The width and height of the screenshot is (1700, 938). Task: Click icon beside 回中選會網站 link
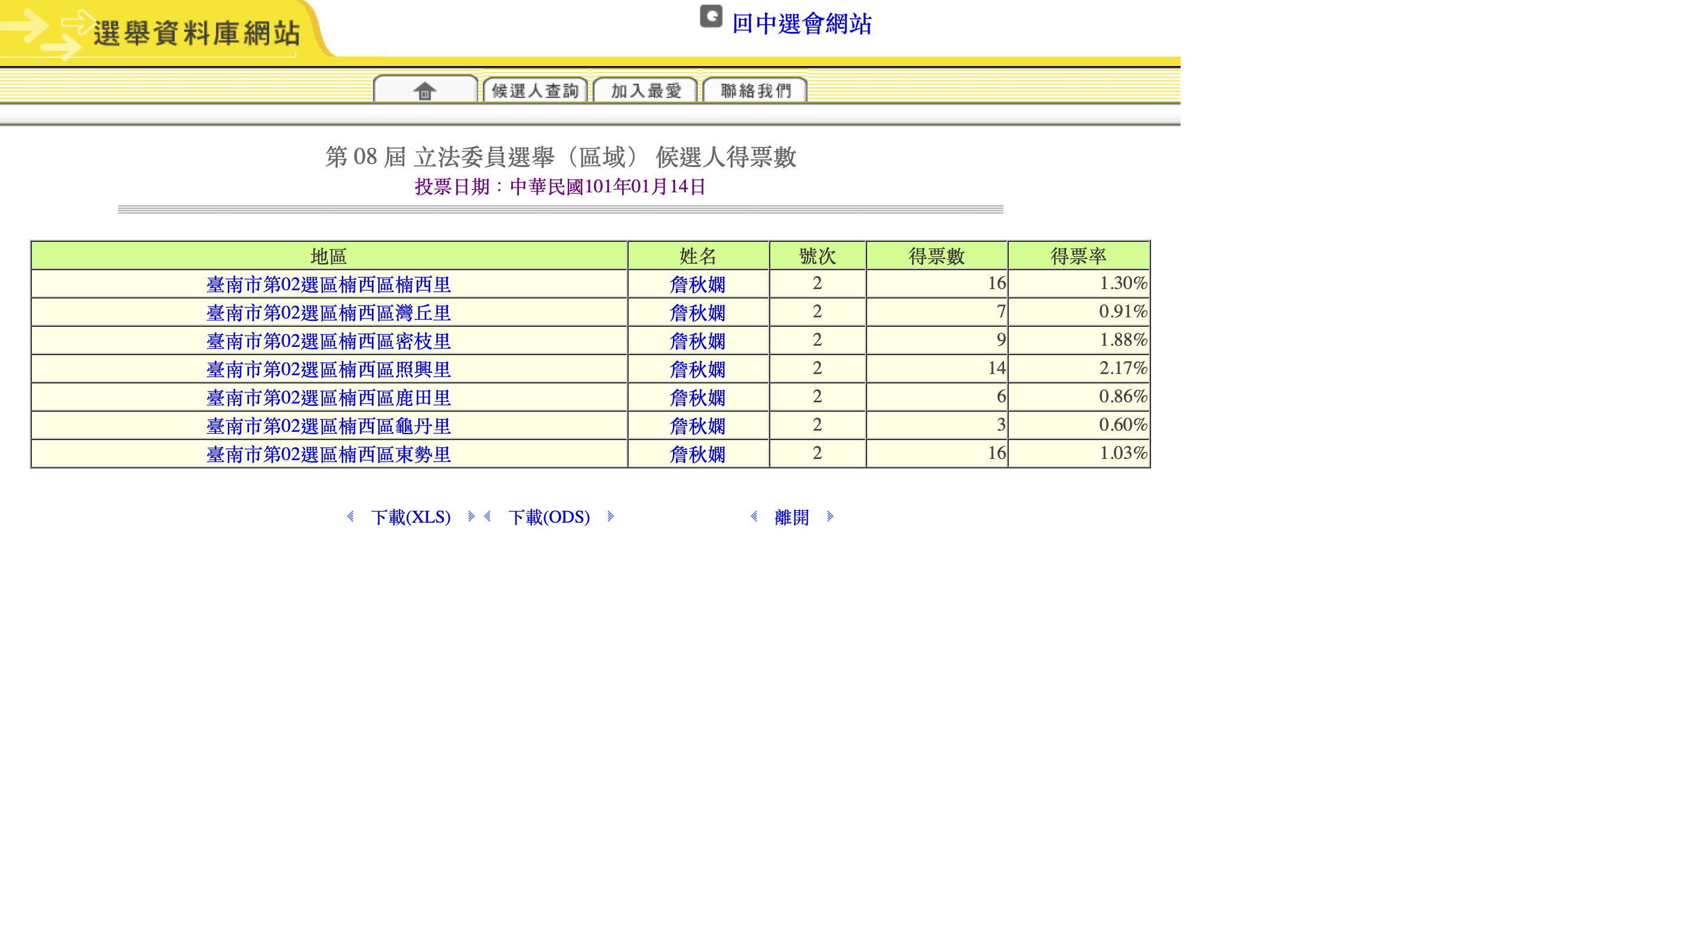coord(710,17)
